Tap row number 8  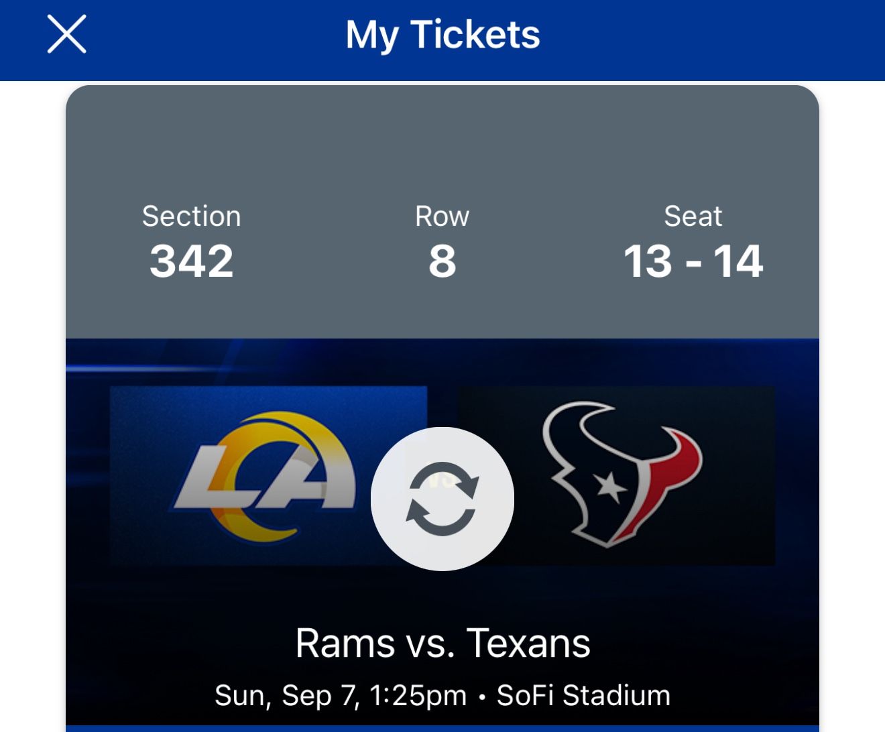[442, 261]
